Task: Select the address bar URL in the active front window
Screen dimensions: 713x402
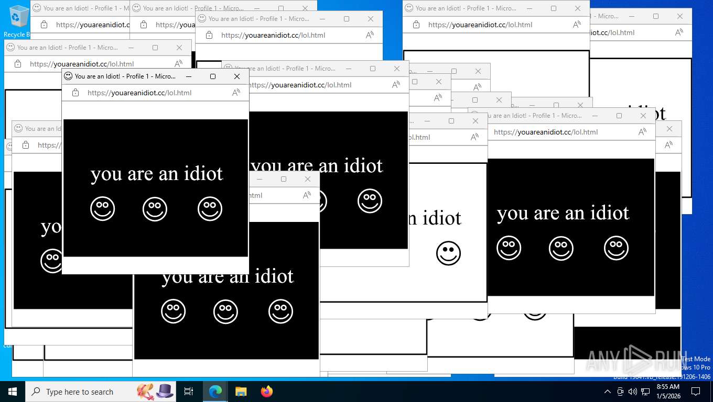Action: (139, 93)
